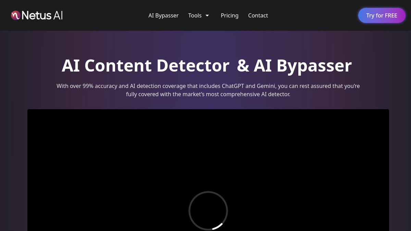Expand the caret arrow beside Tools
Viewport: 411px width, 231px height.
click(x=207, y=15)
